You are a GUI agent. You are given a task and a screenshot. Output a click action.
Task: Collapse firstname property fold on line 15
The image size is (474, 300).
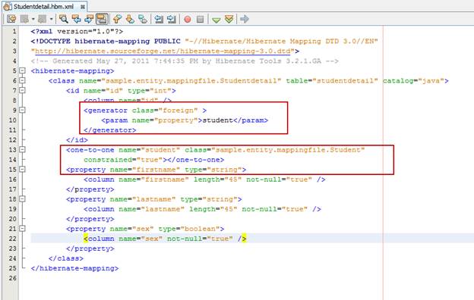tap(22, 169)
